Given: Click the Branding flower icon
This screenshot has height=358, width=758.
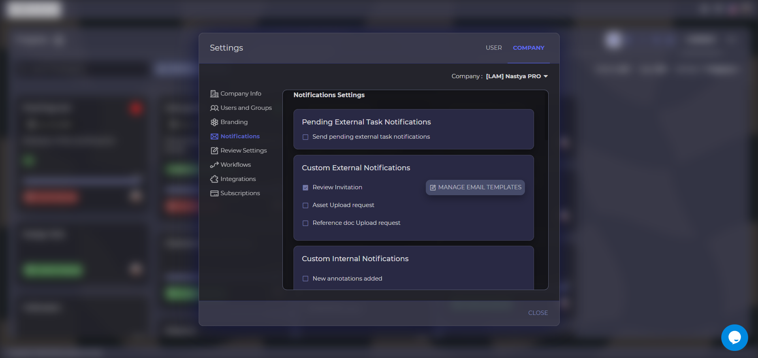Looking at the screenshot, I should click(x=214, y=122).
